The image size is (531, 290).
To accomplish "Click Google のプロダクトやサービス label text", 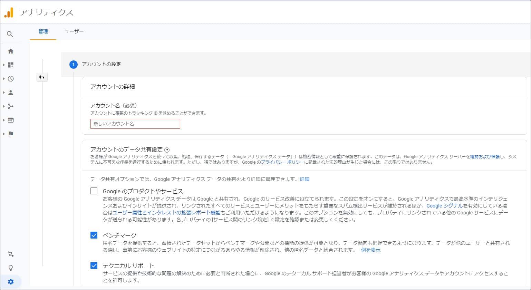I will click(143, 191).
